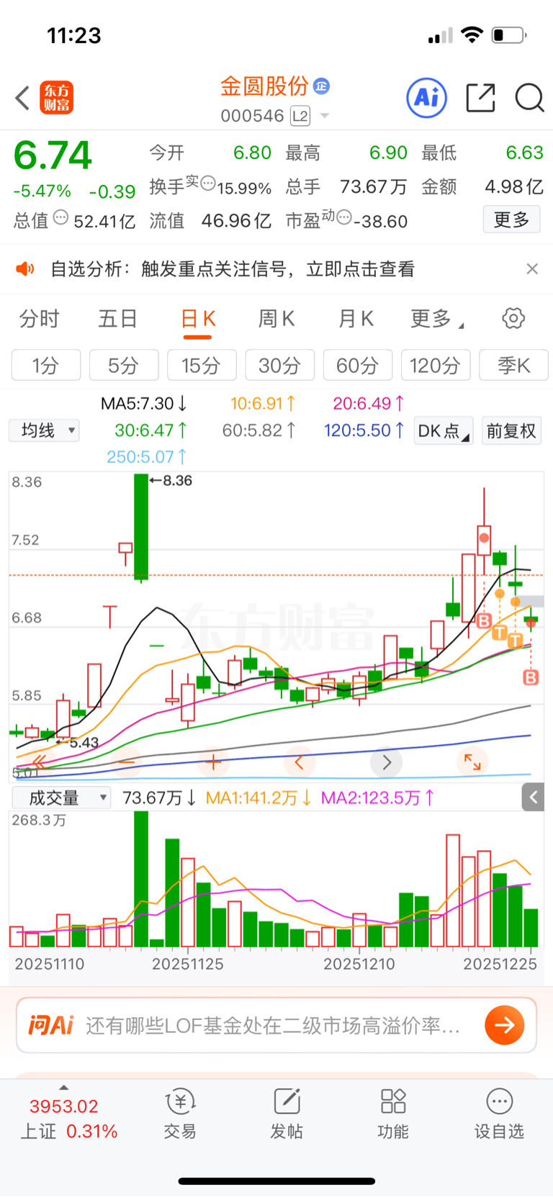Screen dimensions: 553x1197
Task: Select the 60分 interval button
Action: [x=358, y=365]
